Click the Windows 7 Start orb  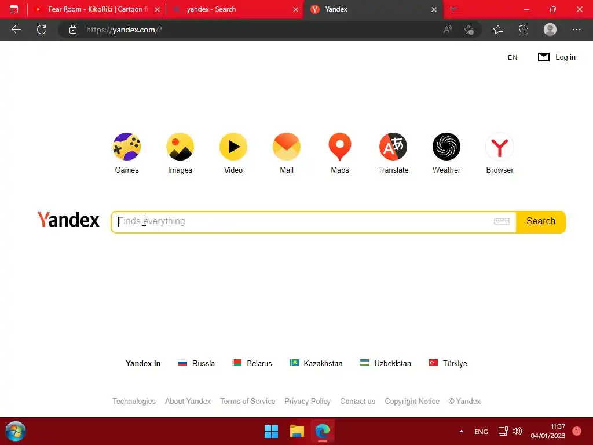pyautogui.click(x=16, y=431)
